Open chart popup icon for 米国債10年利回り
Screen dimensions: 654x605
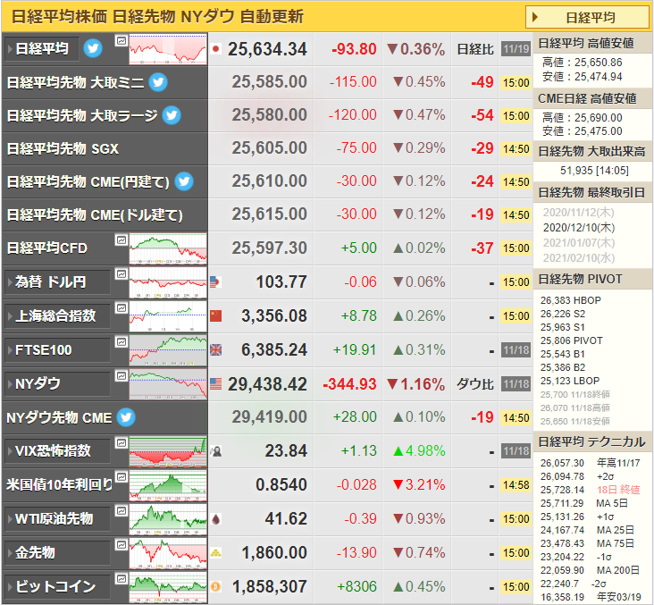pos(121,476)
